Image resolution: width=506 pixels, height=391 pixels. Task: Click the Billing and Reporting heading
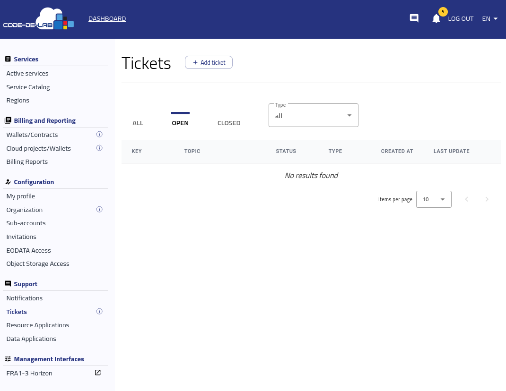click(x=44, y=120)
